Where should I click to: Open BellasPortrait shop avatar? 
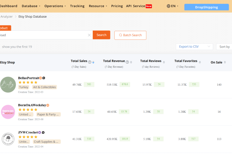[8, 85]
